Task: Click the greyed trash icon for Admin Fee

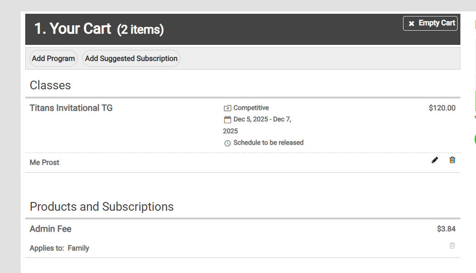Action: [452, 246]
